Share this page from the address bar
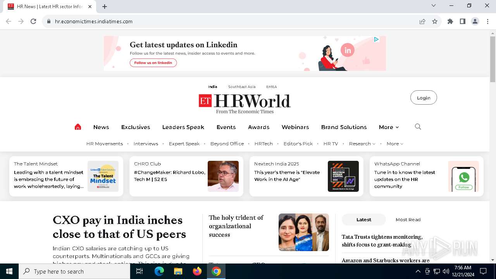The height and width of the screenshot is (279, 496). [422, 21]
